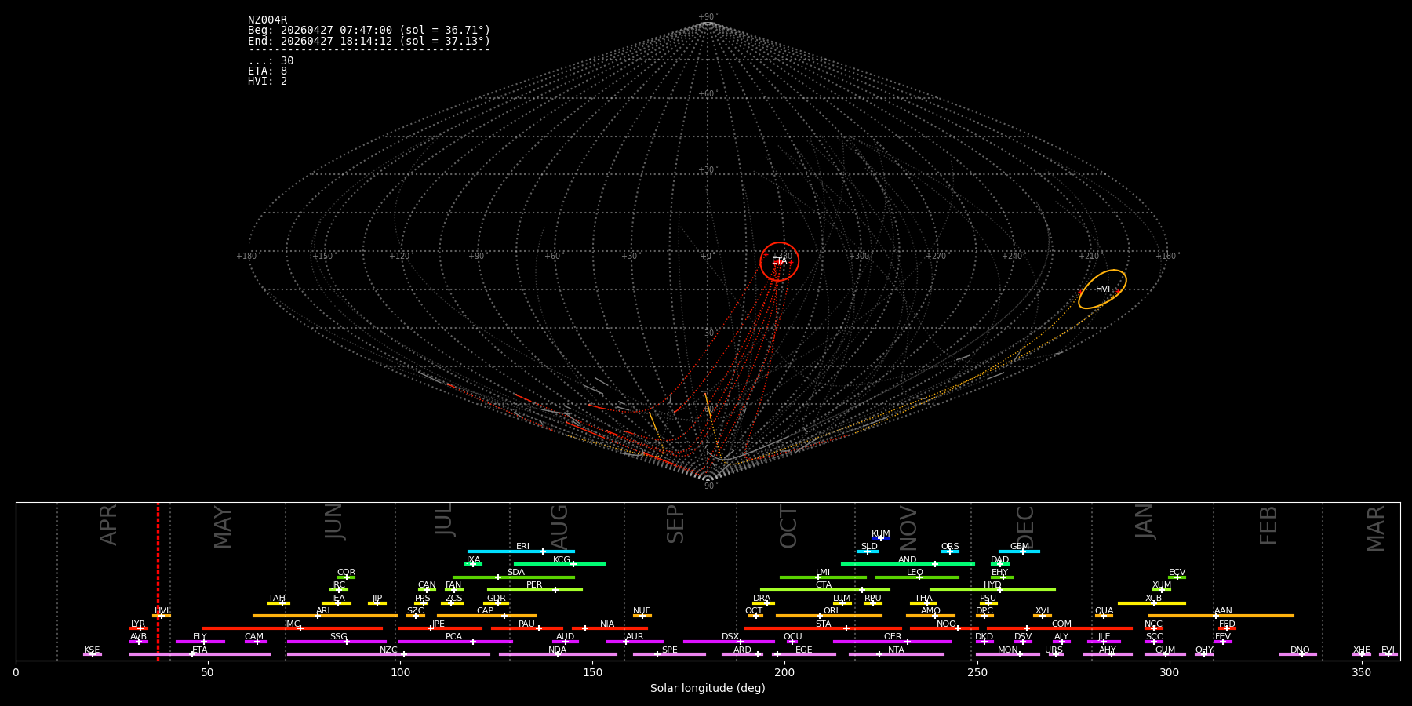Click the ERI cyan shower bar

tap(521, 551)
